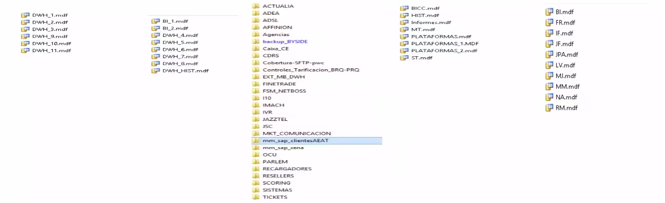Screen dimensions: 665x203
Task: Click the file name IF.mdf
Action: pos(564,33)
